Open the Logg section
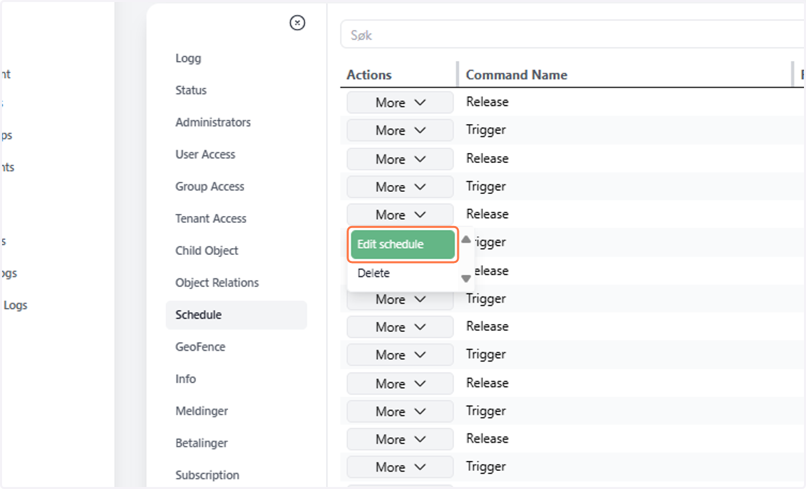Screen dimensions: 806x489 point(188,58)
